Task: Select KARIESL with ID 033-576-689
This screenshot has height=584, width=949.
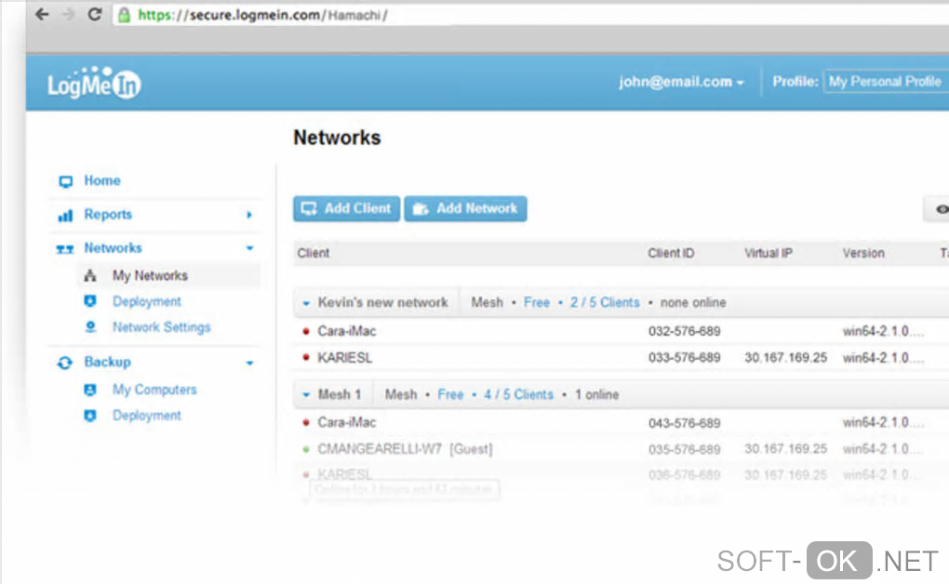Action: [x=345, y=358]
